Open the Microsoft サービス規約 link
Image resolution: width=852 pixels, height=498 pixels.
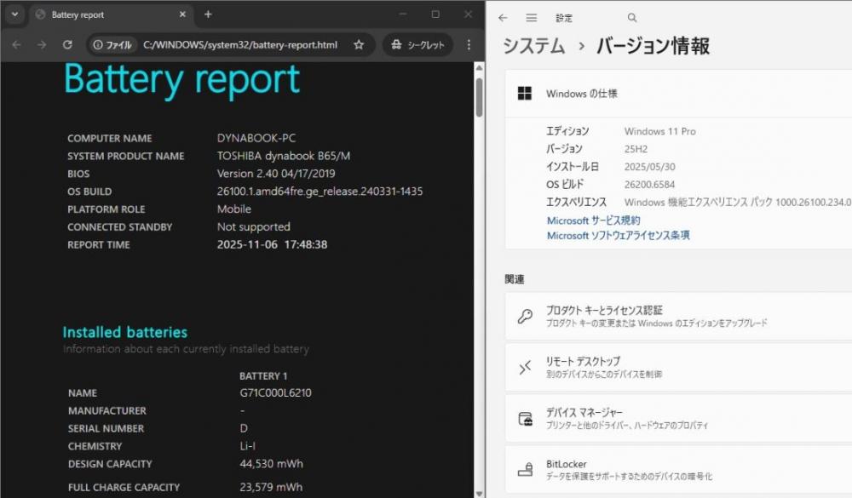(x=593, y=220)
